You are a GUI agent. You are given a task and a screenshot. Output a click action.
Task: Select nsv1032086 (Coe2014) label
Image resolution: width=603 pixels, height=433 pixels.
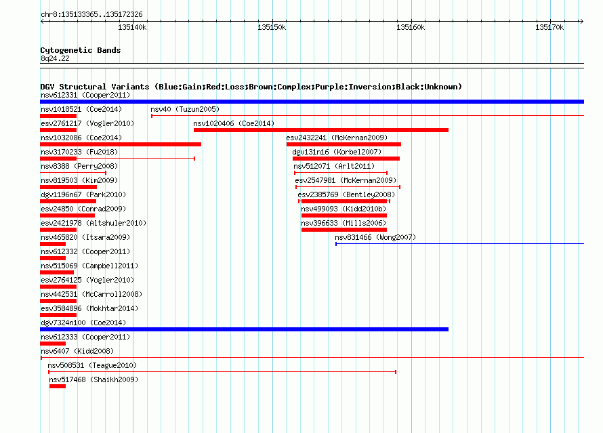coord(81,138)
